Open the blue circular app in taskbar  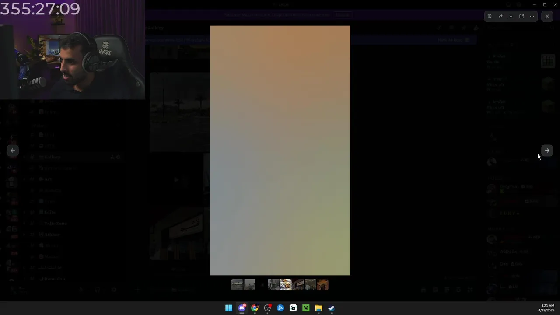click(280, 308)
